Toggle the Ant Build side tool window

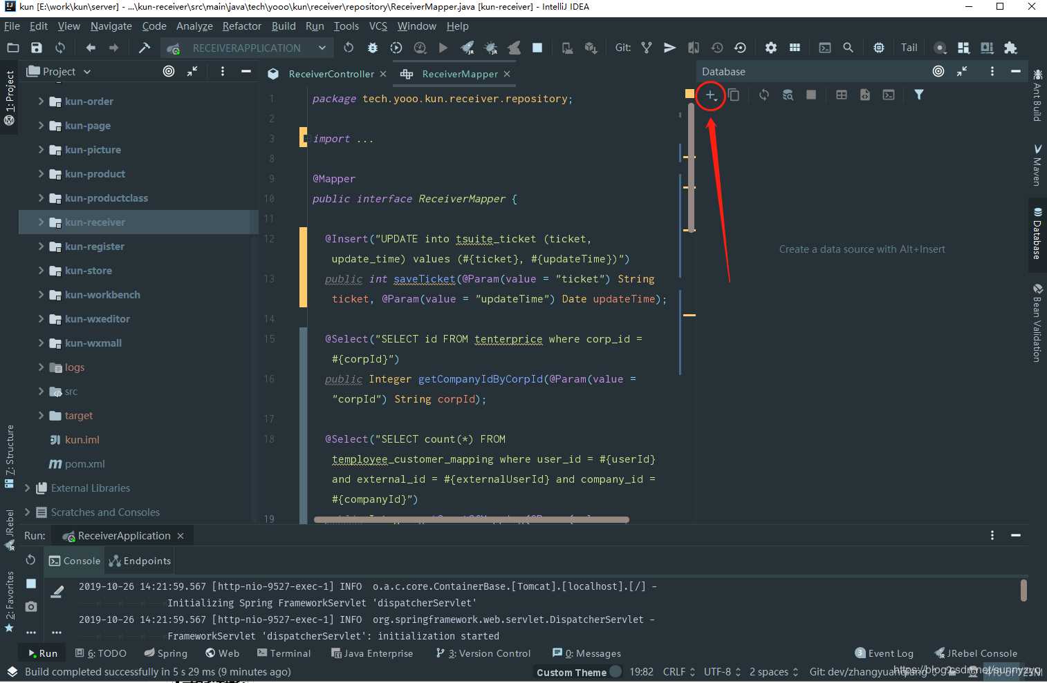coord(1037,95)
